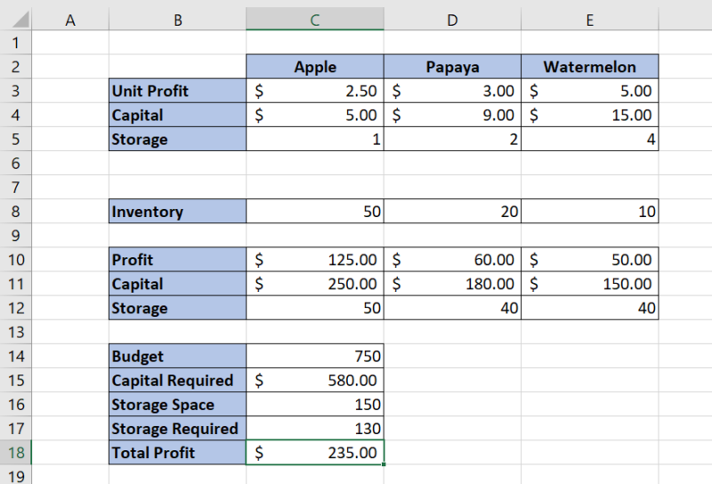Select the Budget value cell showing 750
The width and height of the screenshot is (712, 484).
pos(315,356)
